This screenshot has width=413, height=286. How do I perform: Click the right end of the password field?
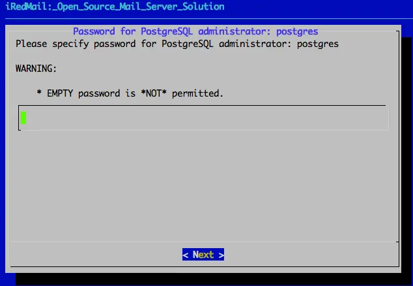point(379,118)
